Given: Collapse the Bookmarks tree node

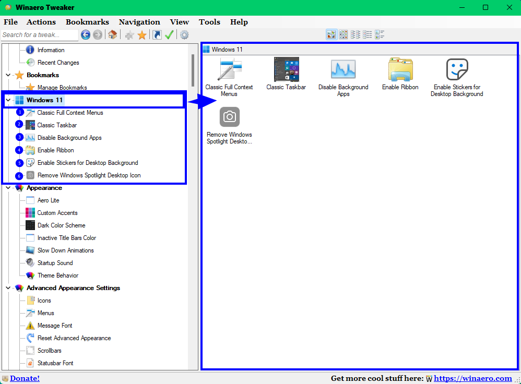Looking at the screenshot, I should pos(8,75).
